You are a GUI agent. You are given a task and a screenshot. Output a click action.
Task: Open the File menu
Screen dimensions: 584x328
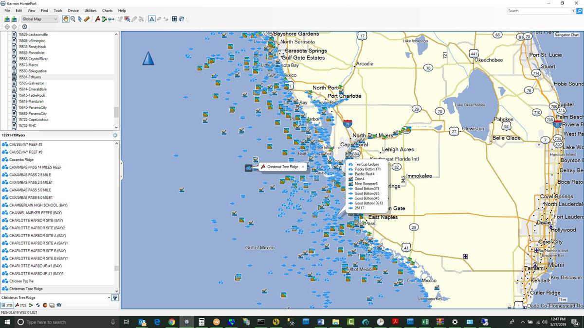click(x=7, y=10)
